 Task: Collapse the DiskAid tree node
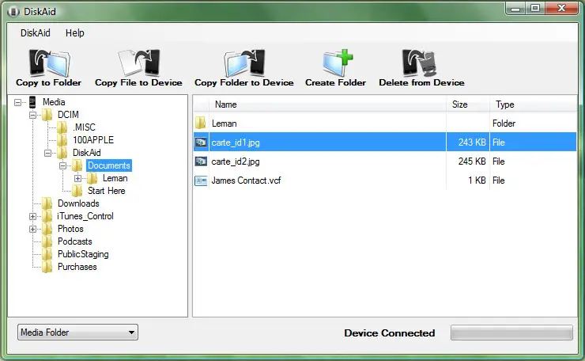[x=47, y=153]
